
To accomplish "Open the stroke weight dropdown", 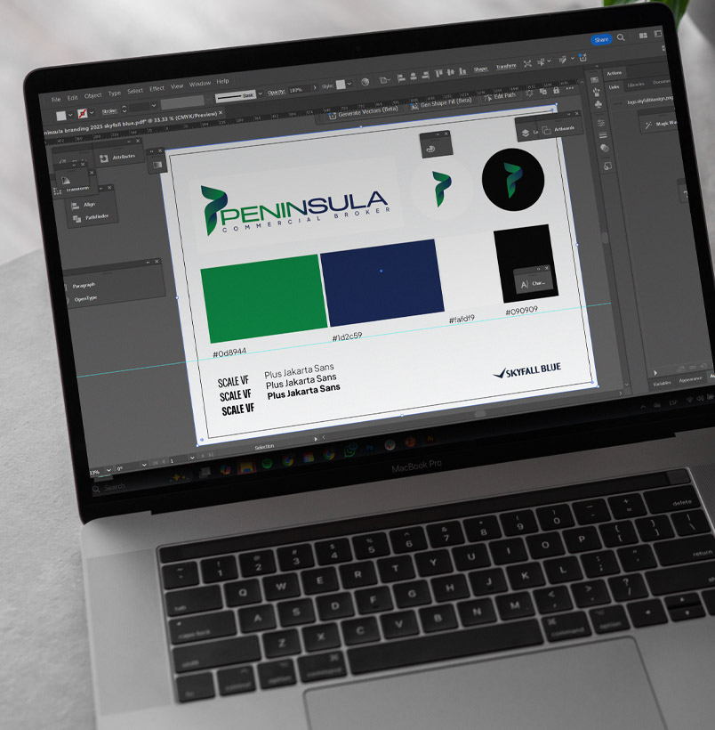I will tap(154, 106).
